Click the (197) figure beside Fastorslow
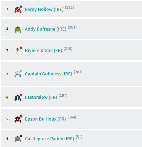Screen dimensions: 142x147 63,95
